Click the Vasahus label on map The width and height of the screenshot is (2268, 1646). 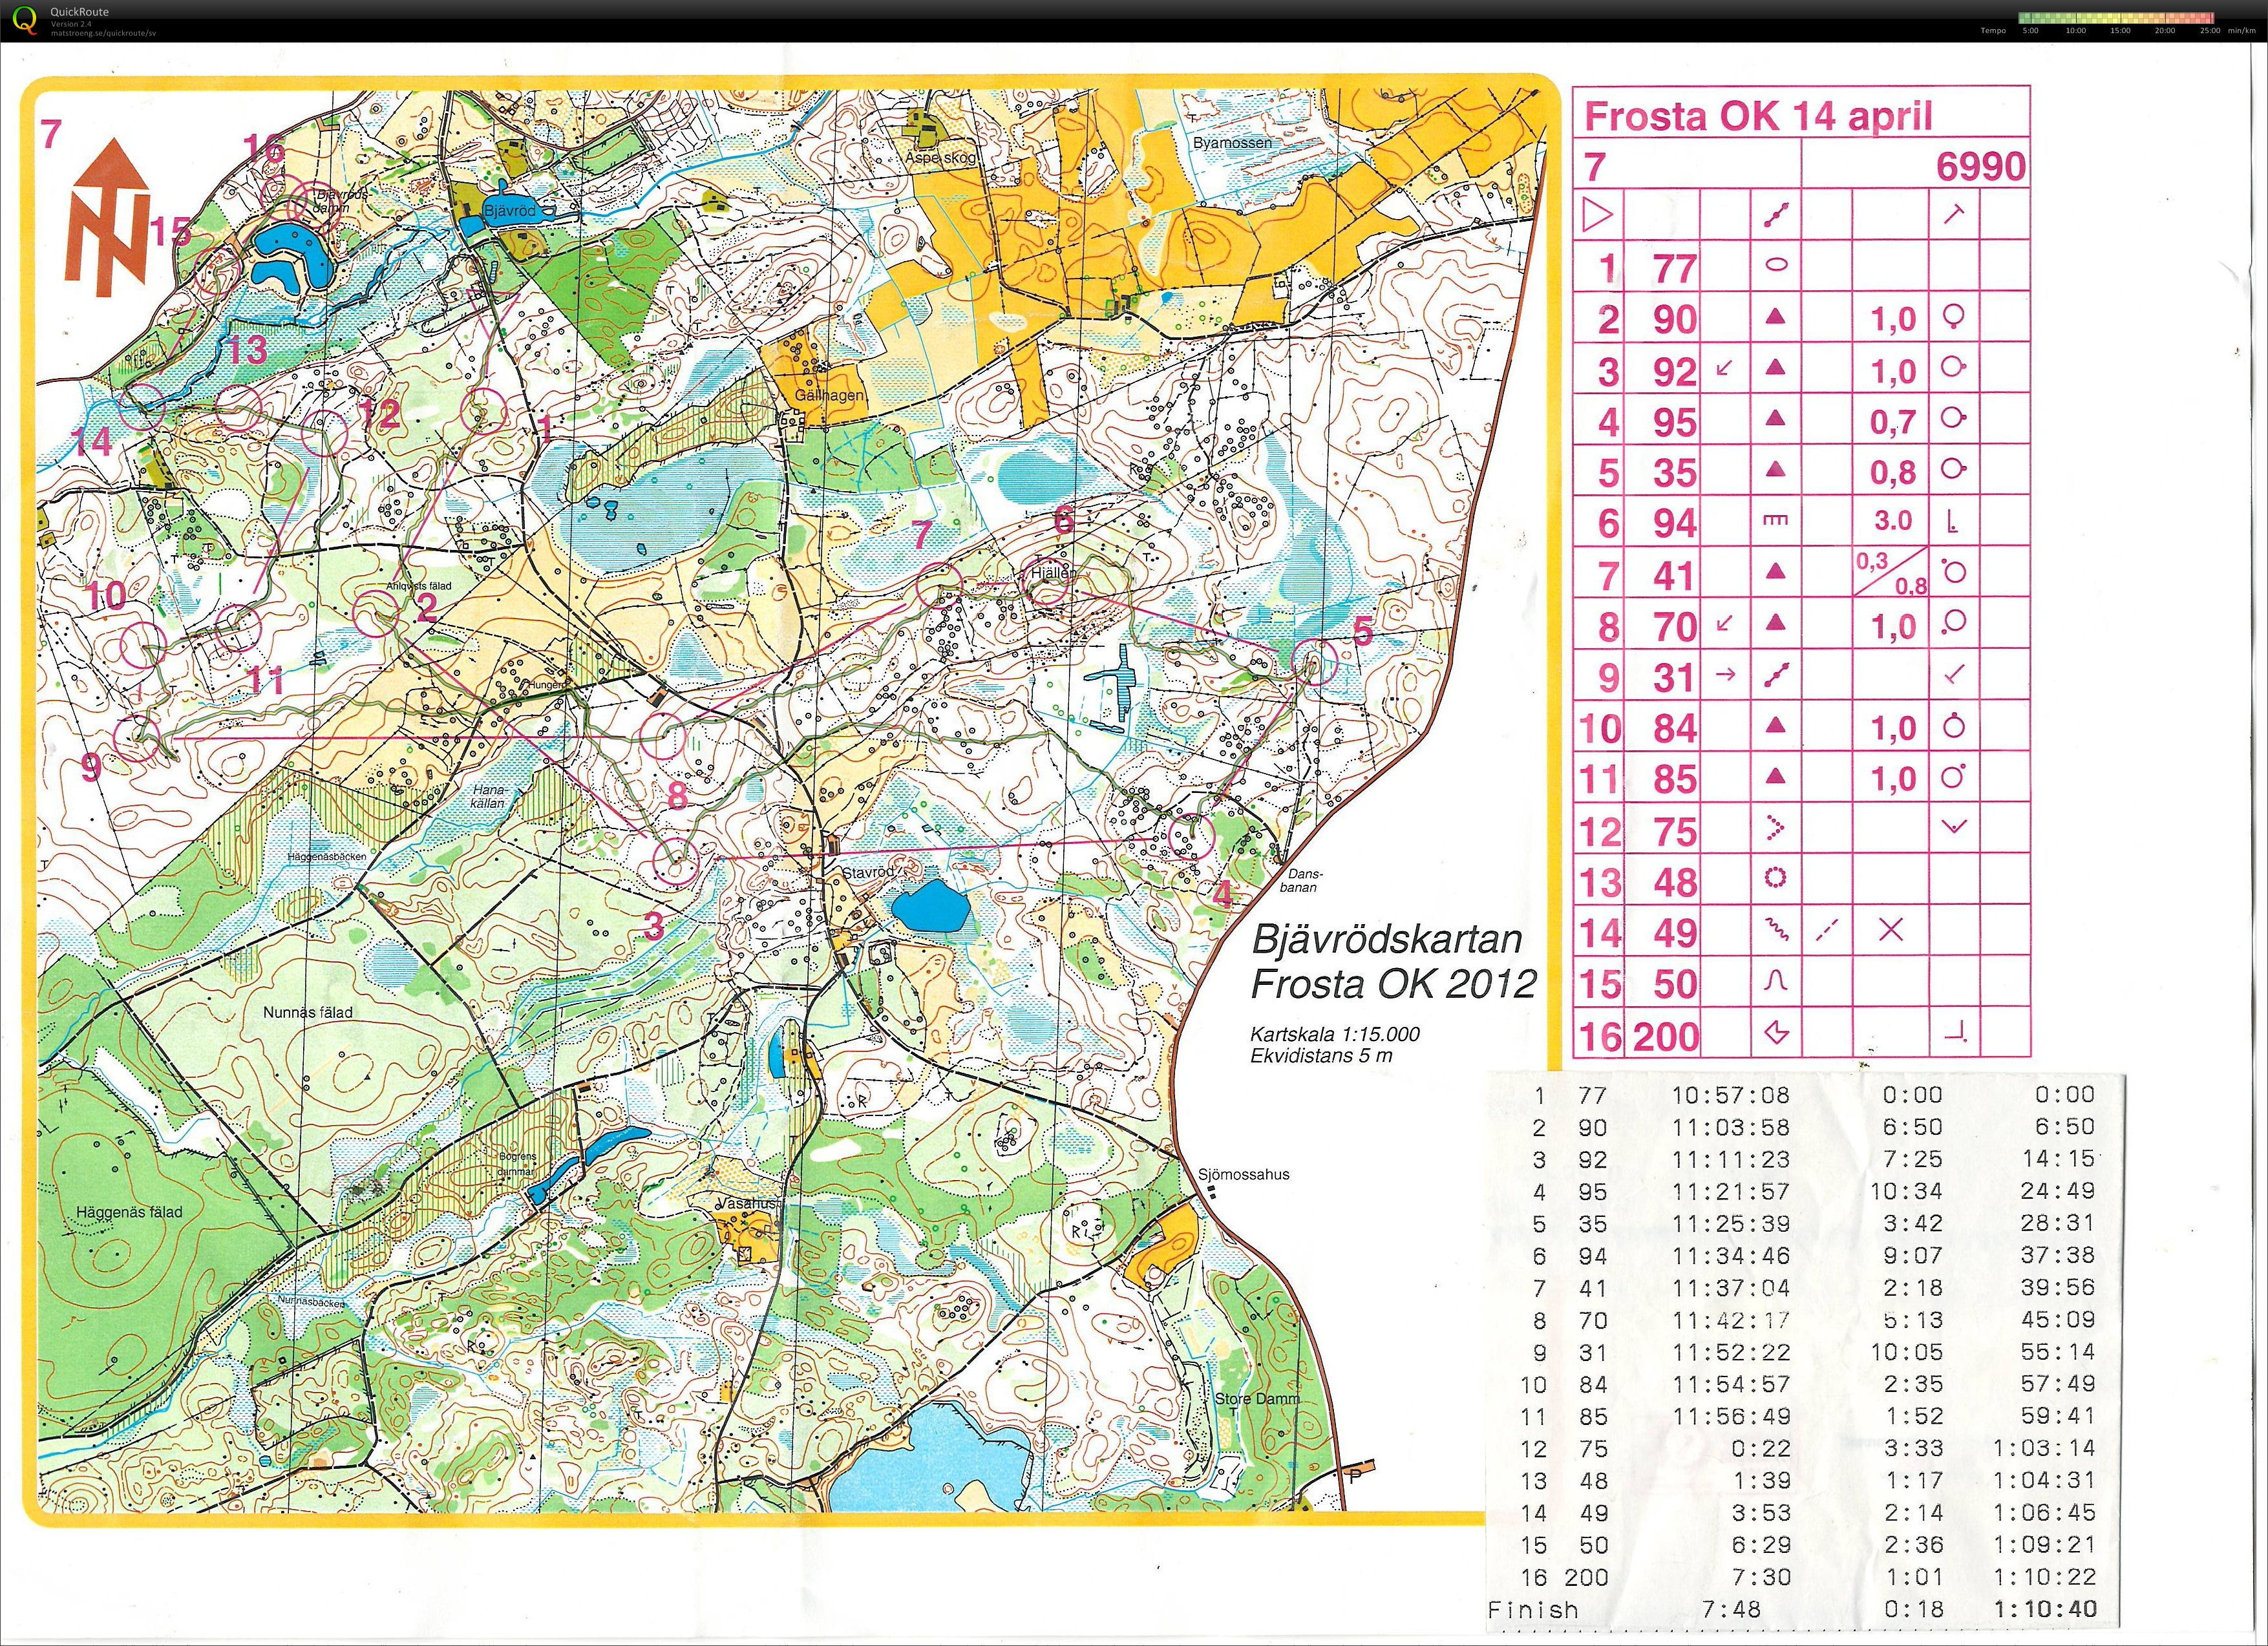(747, 1203)
